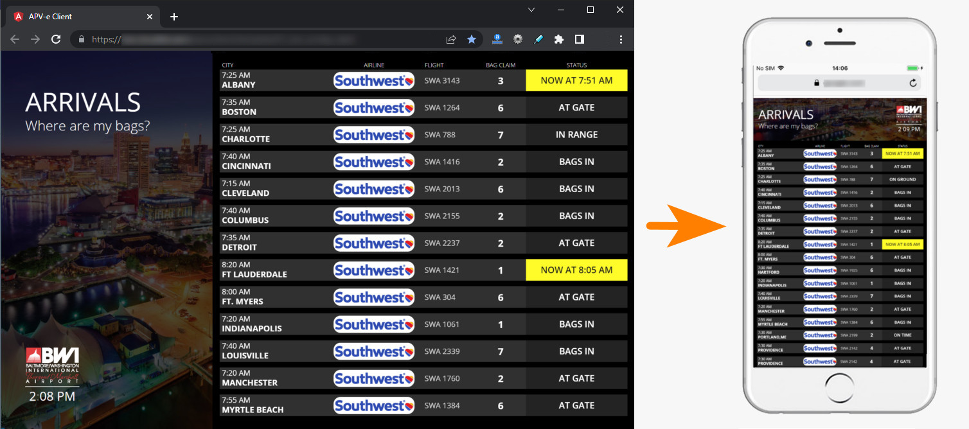Open the gear extension icon in the toolbar
Screen dimensions: 969x429
click(517, 39)
